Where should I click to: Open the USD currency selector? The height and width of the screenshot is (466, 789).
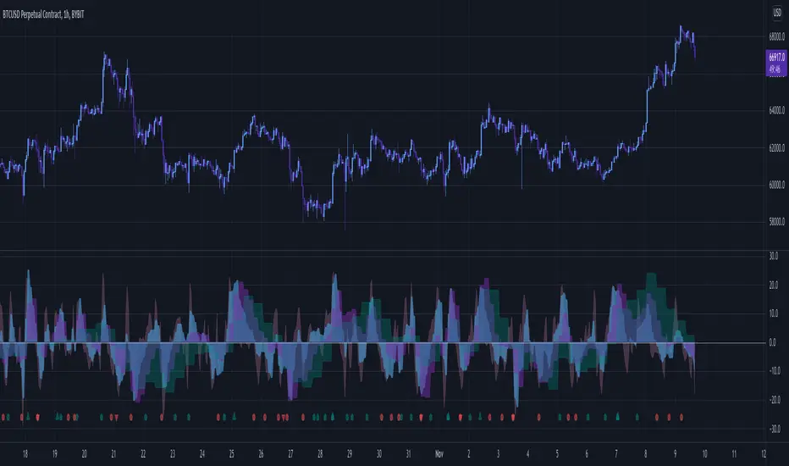(775, 12)
